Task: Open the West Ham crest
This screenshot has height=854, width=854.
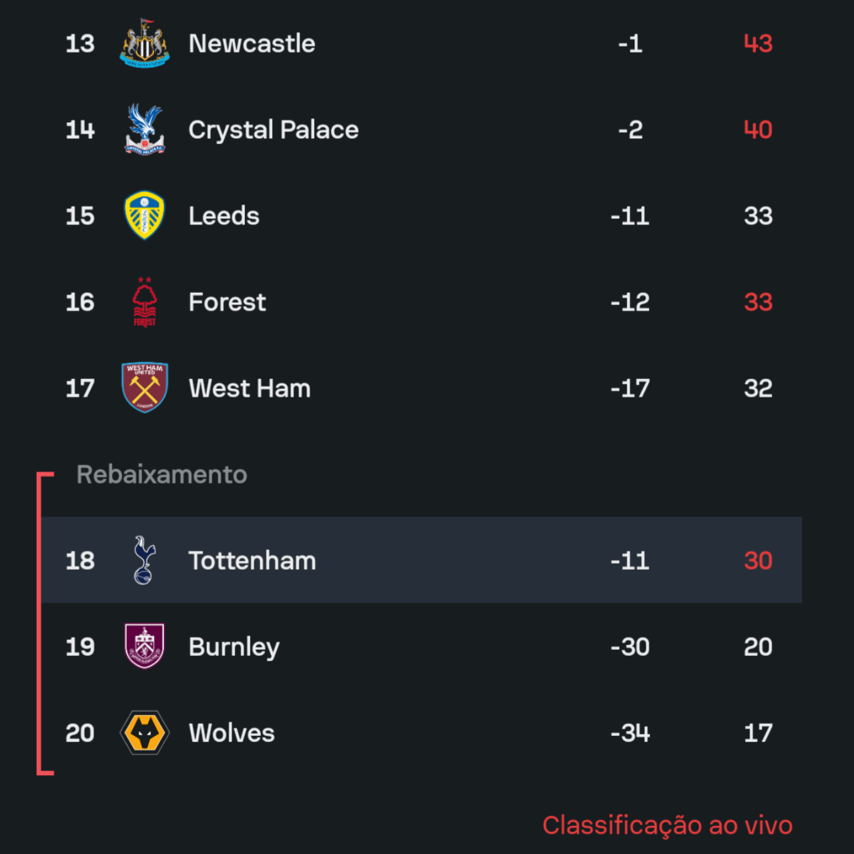Action: pyautogui.click(x=145, y=388)
